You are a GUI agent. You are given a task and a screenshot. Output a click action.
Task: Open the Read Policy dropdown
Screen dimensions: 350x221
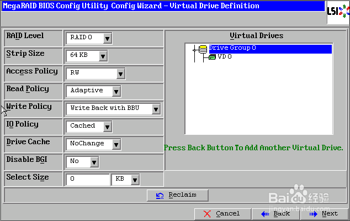[93, 91]
